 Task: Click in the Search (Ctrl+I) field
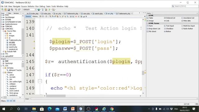(186, 6)
